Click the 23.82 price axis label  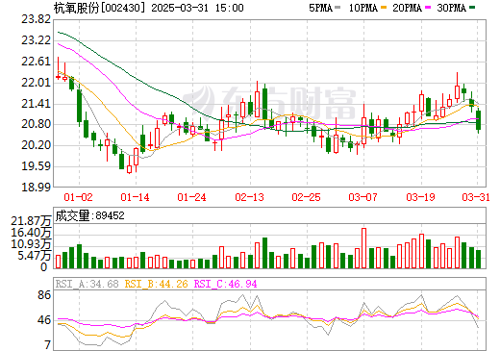click(36, 19)
